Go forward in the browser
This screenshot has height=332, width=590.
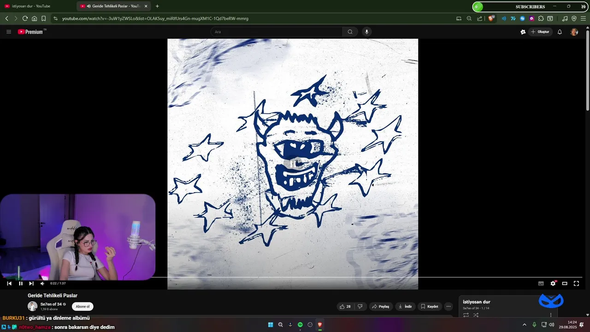click(x=16, y=18)
